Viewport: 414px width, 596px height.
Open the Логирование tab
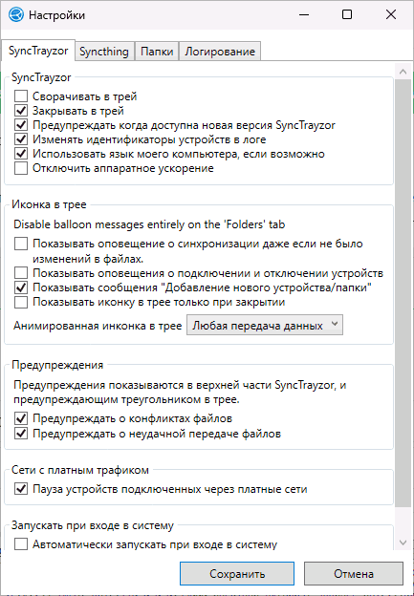220,52
